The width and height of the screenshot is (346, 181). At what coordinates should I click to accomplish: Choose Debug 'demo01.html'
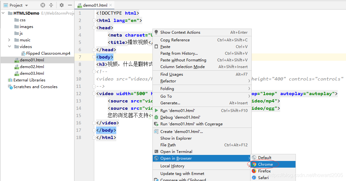pyautogui.click(x=202, y=117)
